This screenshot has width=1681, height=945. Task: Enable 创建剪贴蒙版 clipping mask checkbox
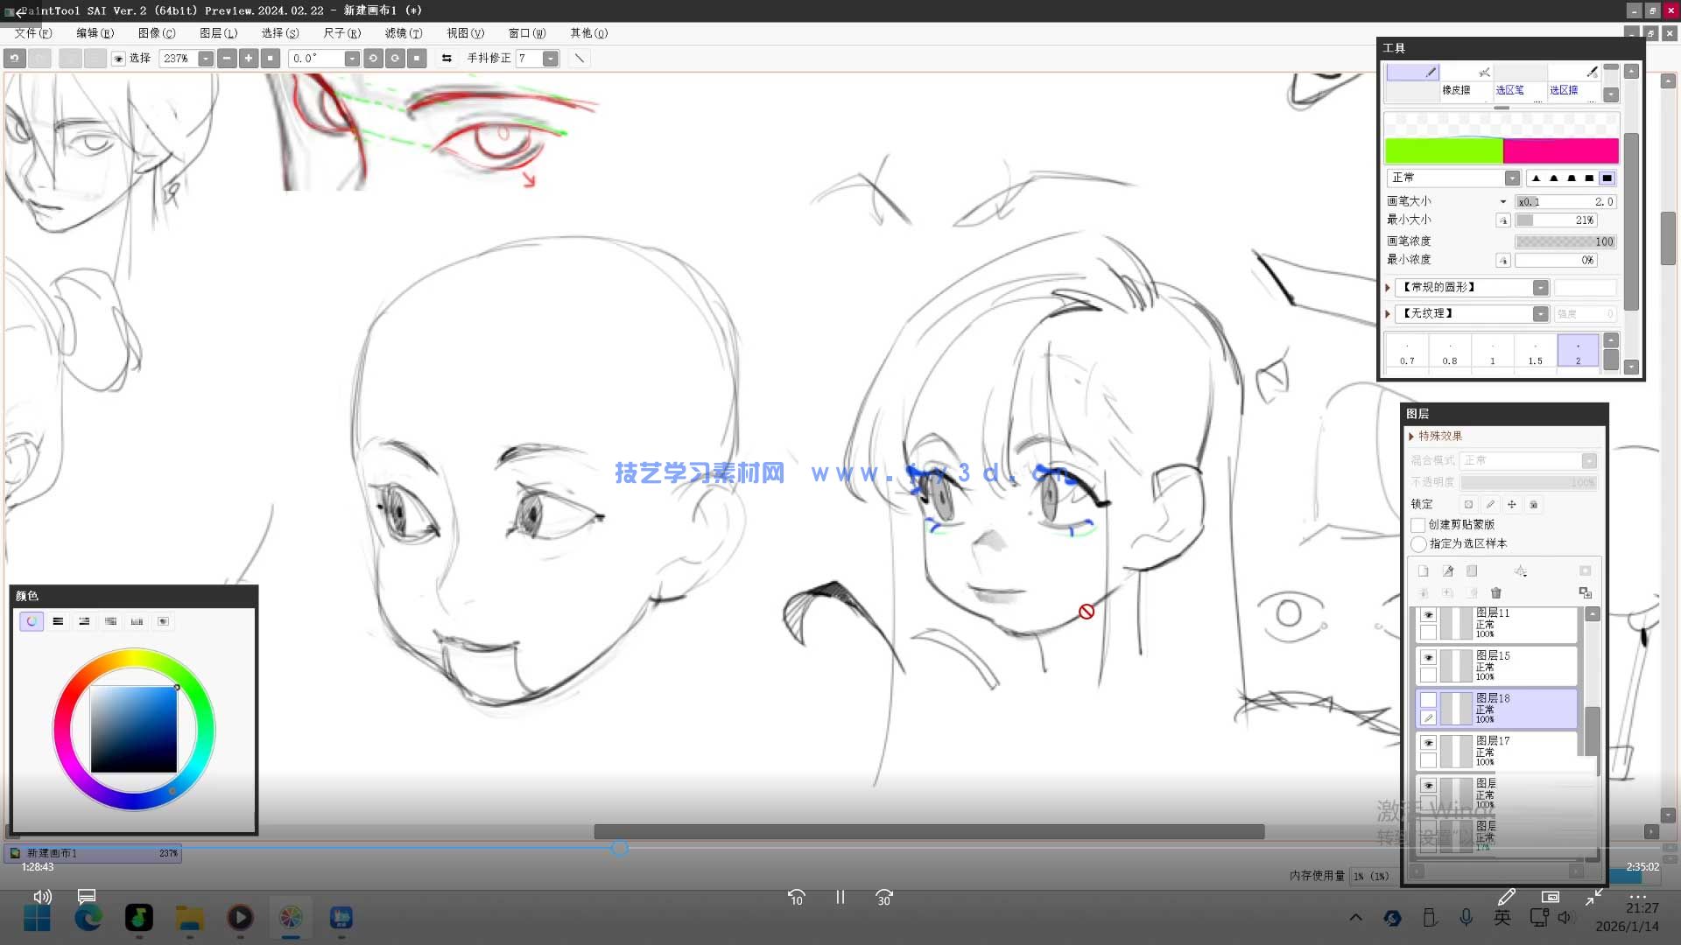[1418, 525]
